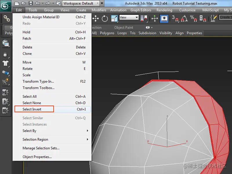Save the scene with the floppy disk icon
Screen dimensions: 232x174
[31, 3]
